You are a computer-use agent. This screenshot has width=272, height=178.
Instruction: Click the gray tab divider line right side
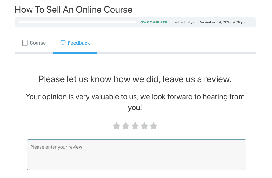coord(176,53)
